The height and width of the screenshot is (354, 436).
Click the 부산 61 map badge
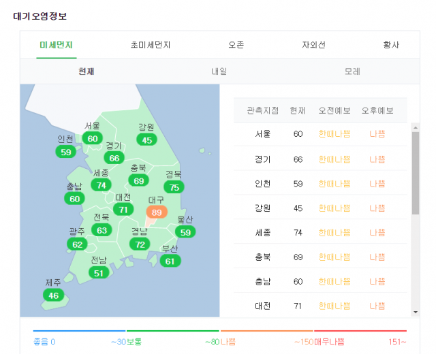170,261
